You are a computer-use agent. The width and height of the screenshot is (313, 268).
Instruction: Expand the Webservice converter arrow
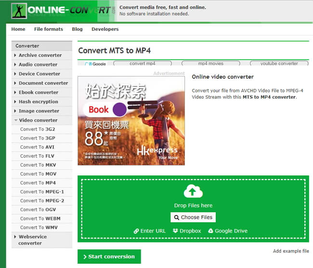click(x=15, y=237)
